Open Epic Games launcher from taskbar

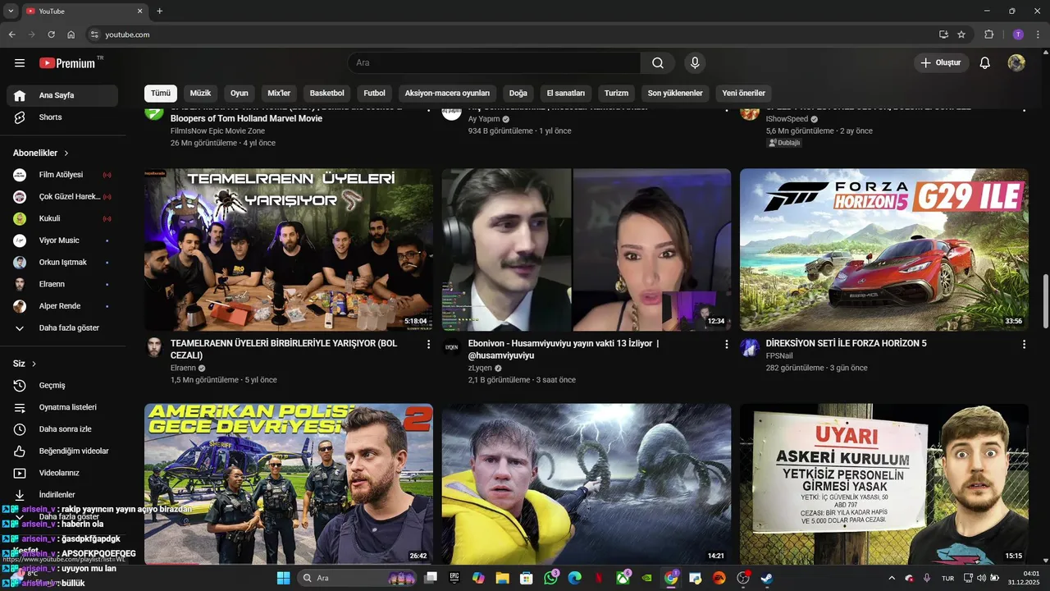(x=454, y=578)
